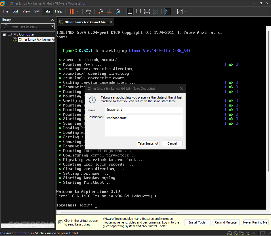Click the dimmed USB device status icon
This screenshot has width=271, height=236.
point(253,233)
